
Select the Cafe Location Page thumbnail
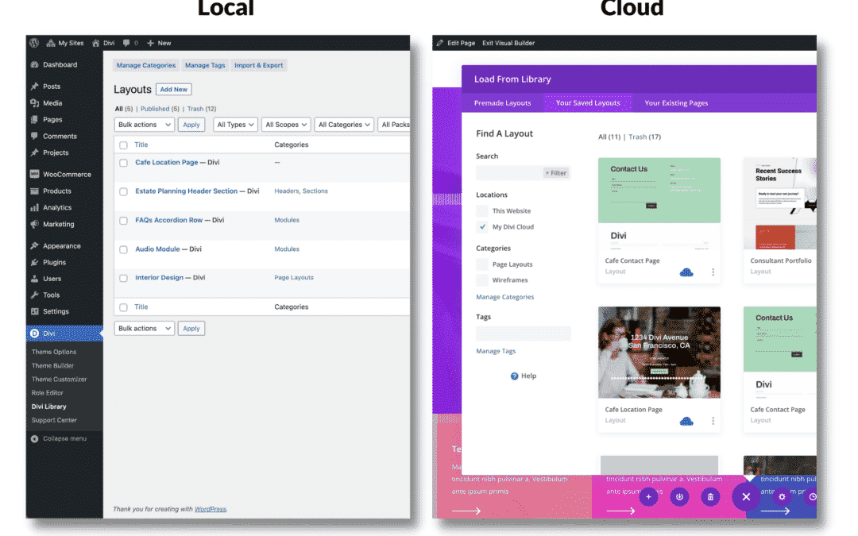659,353
